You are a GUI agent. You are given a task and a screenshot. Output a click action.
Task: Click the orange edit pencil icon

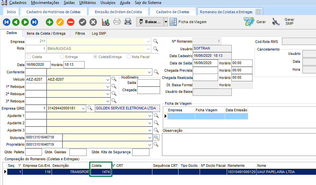pos(60,22)
